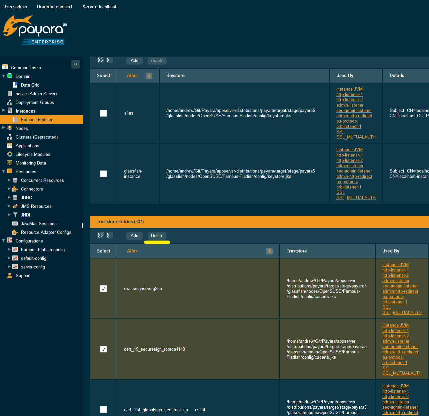Uncheck the swisssignsilverg2ca truststore checkbox
429x416 pixels.
(x=103, y=288)
